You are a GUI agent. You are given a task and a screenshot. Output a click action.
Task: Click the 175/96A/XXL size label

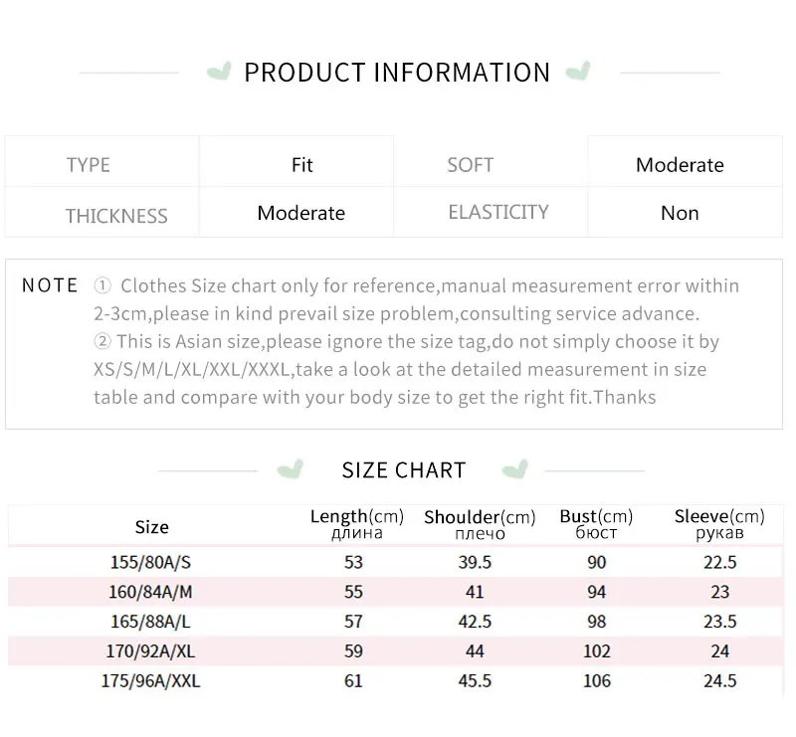[151, 680]
